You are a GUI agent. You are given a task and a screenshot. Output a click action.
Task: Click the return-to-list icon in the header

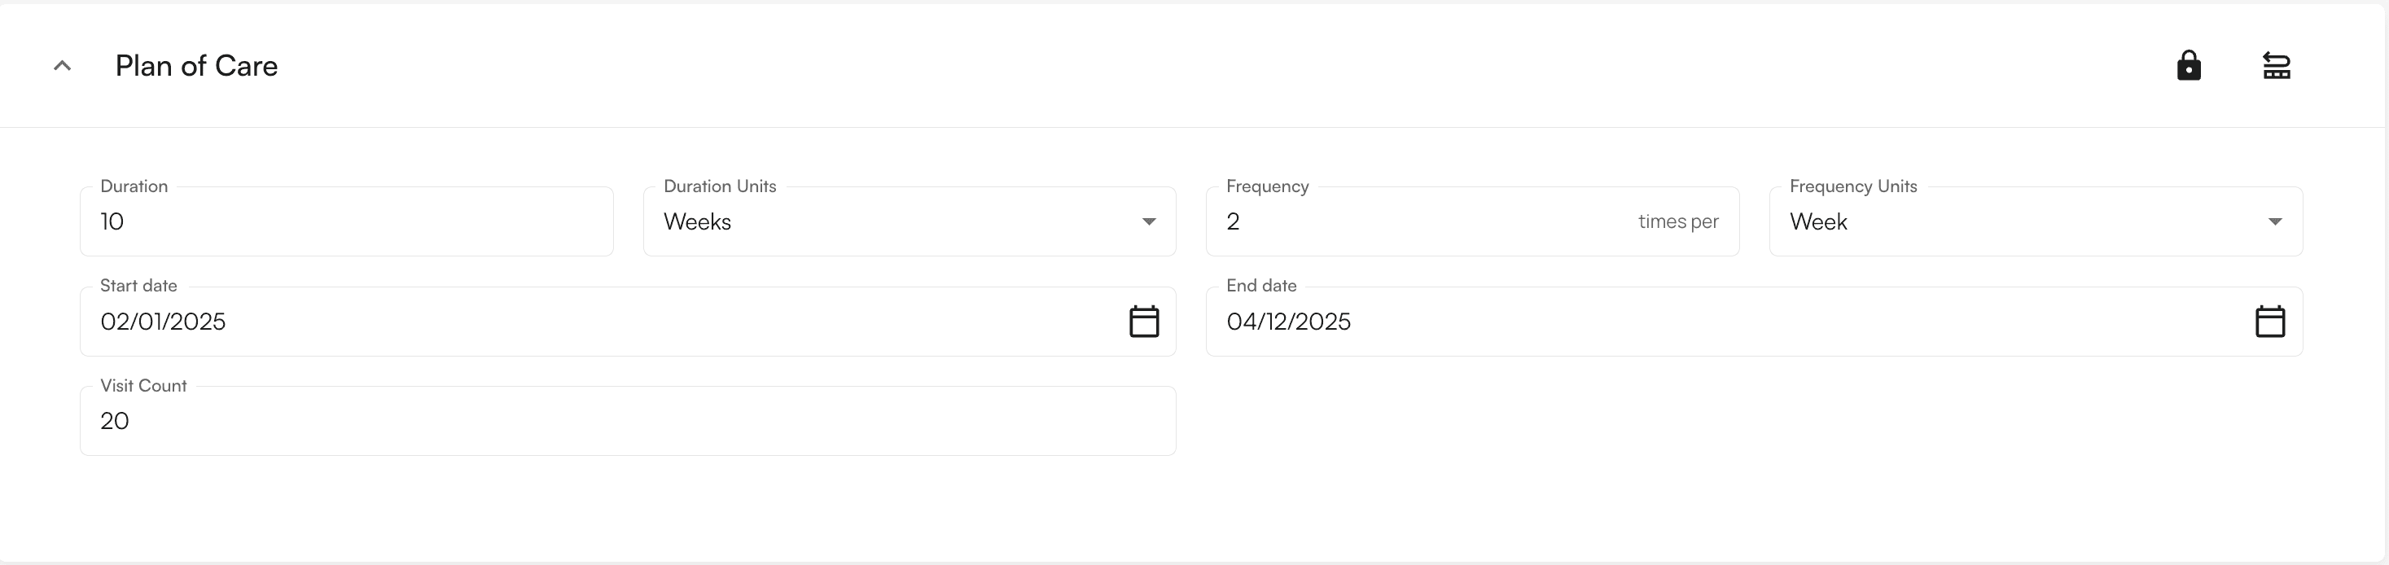2277,65
